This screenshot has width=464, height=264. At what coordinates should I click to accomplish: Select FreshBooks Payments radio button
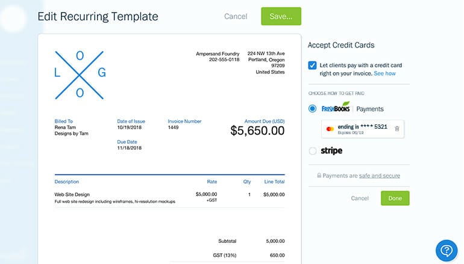(312, 109)
